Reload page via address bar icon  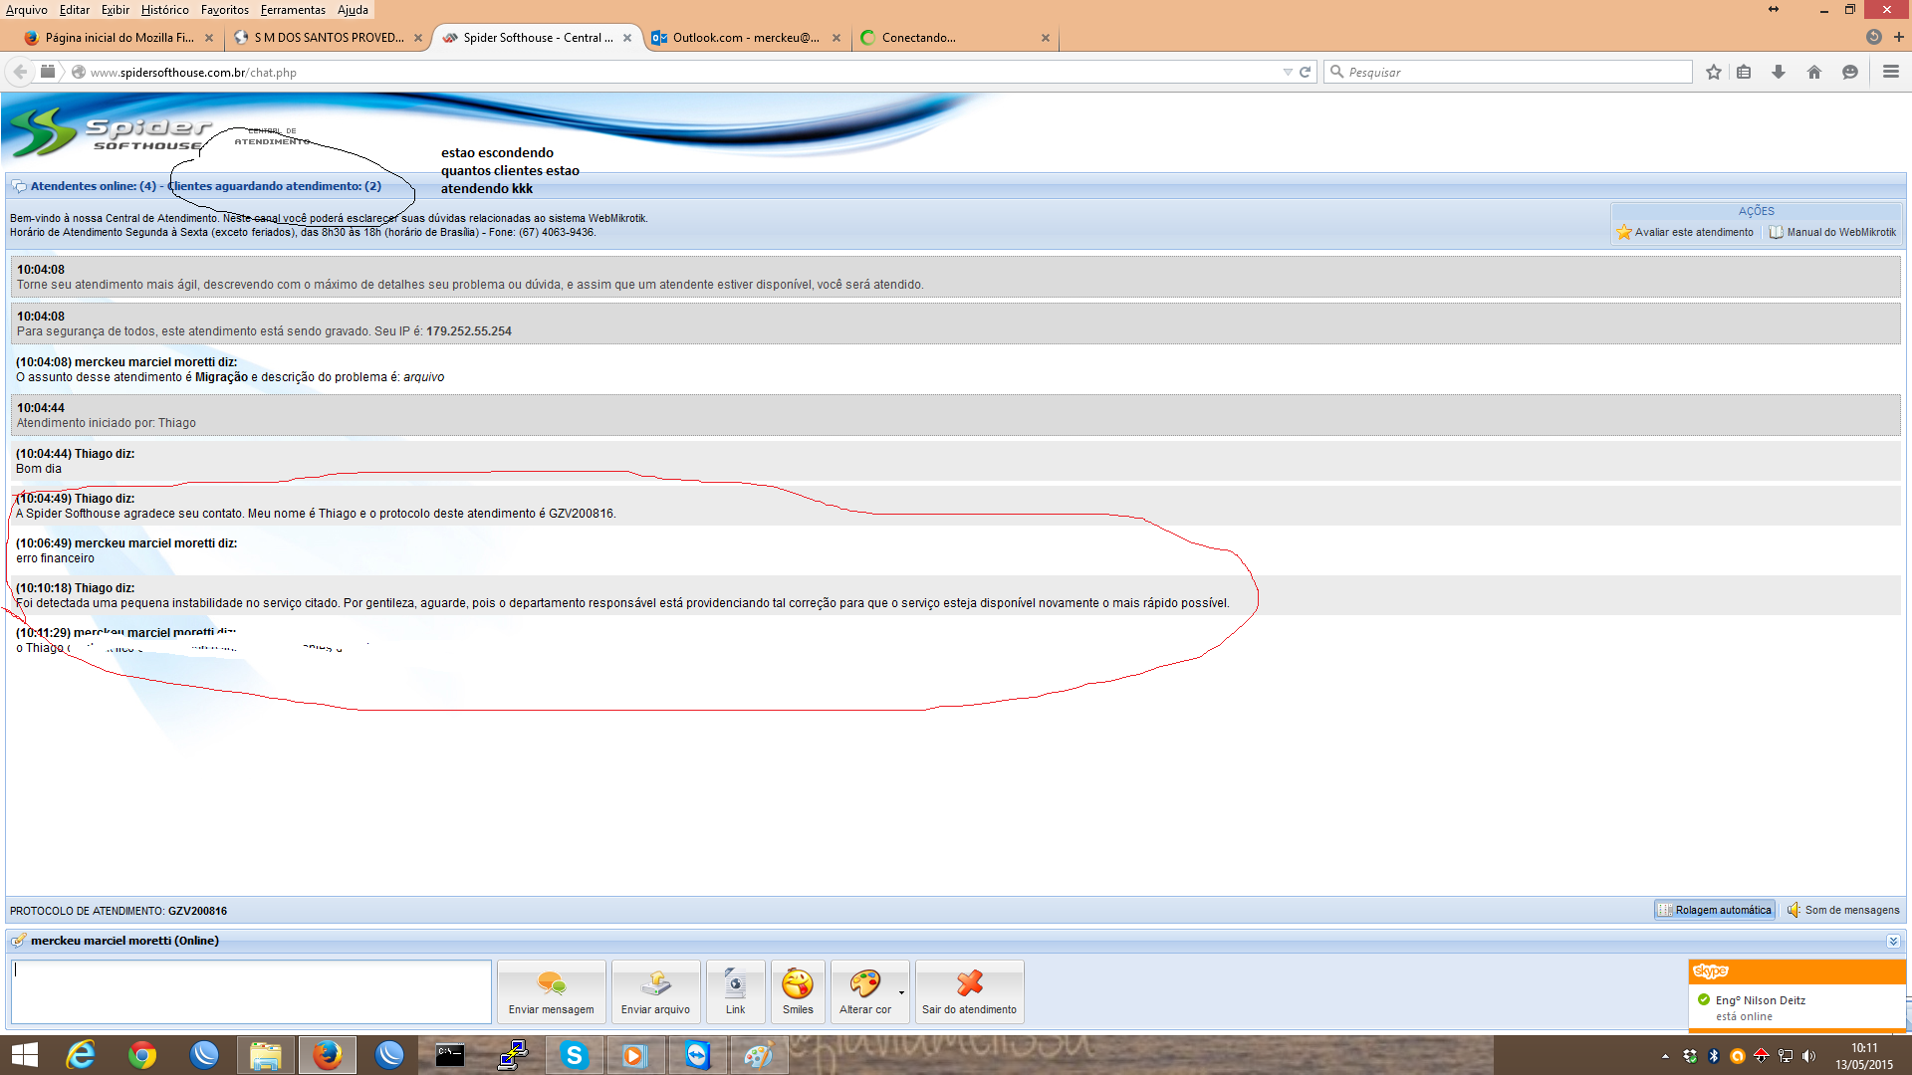point(1305,72)
